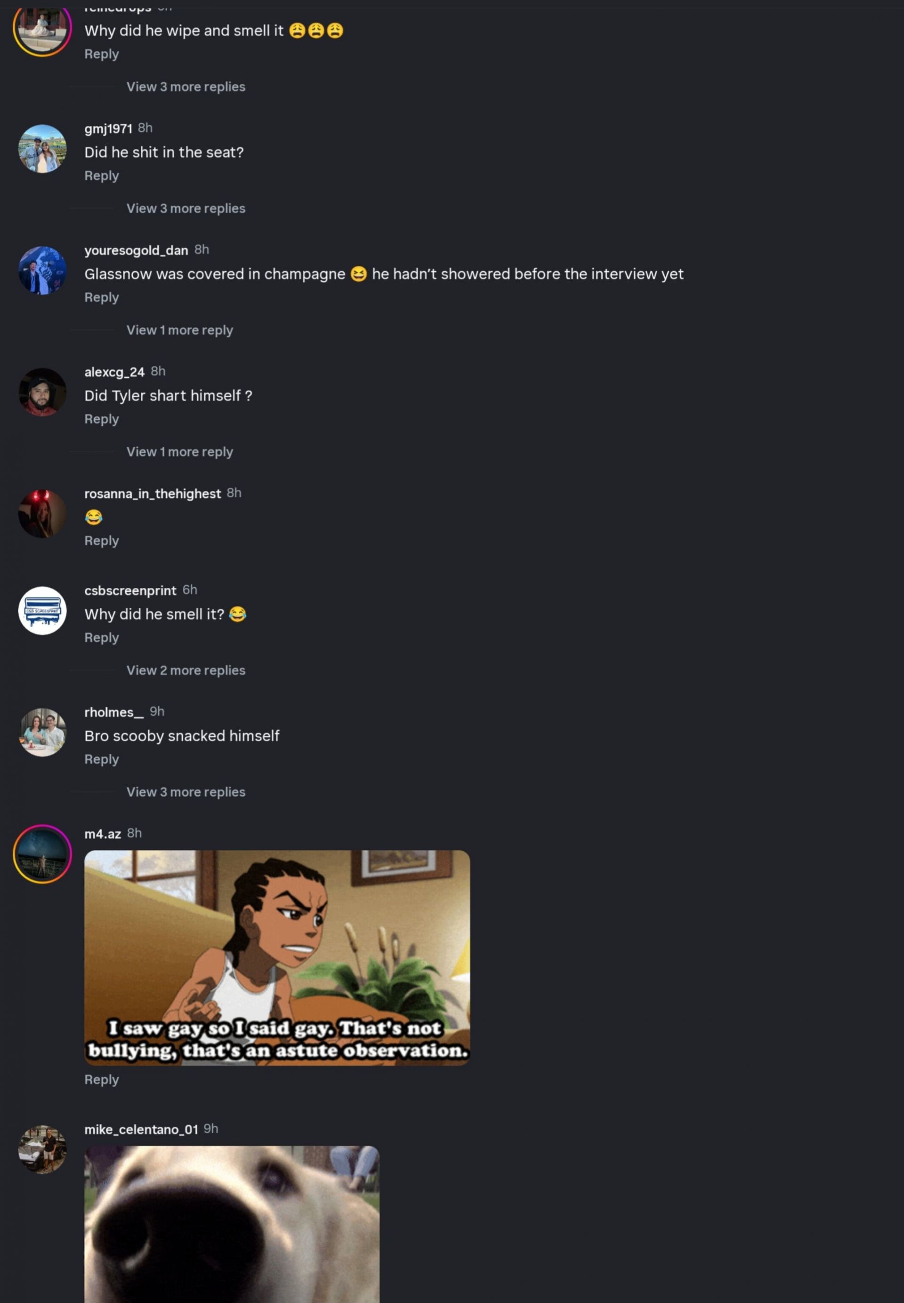View 1 more reply under alexcg_24
Viewport: 904px width, 1303px height.
[179, 452]
